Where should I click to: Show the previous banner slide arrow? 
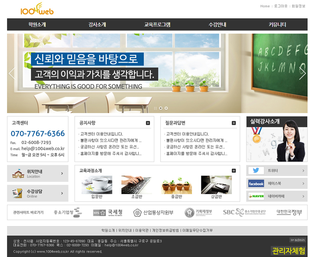[12, 73]
